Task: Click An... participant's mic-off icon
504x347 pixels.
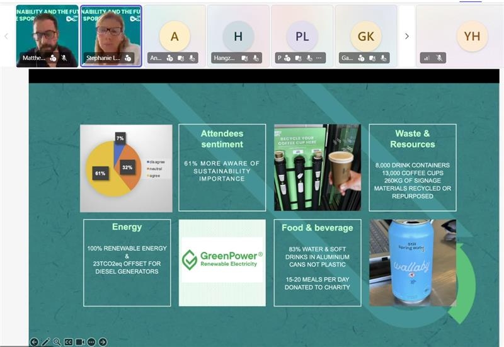Action: [192, 58]
